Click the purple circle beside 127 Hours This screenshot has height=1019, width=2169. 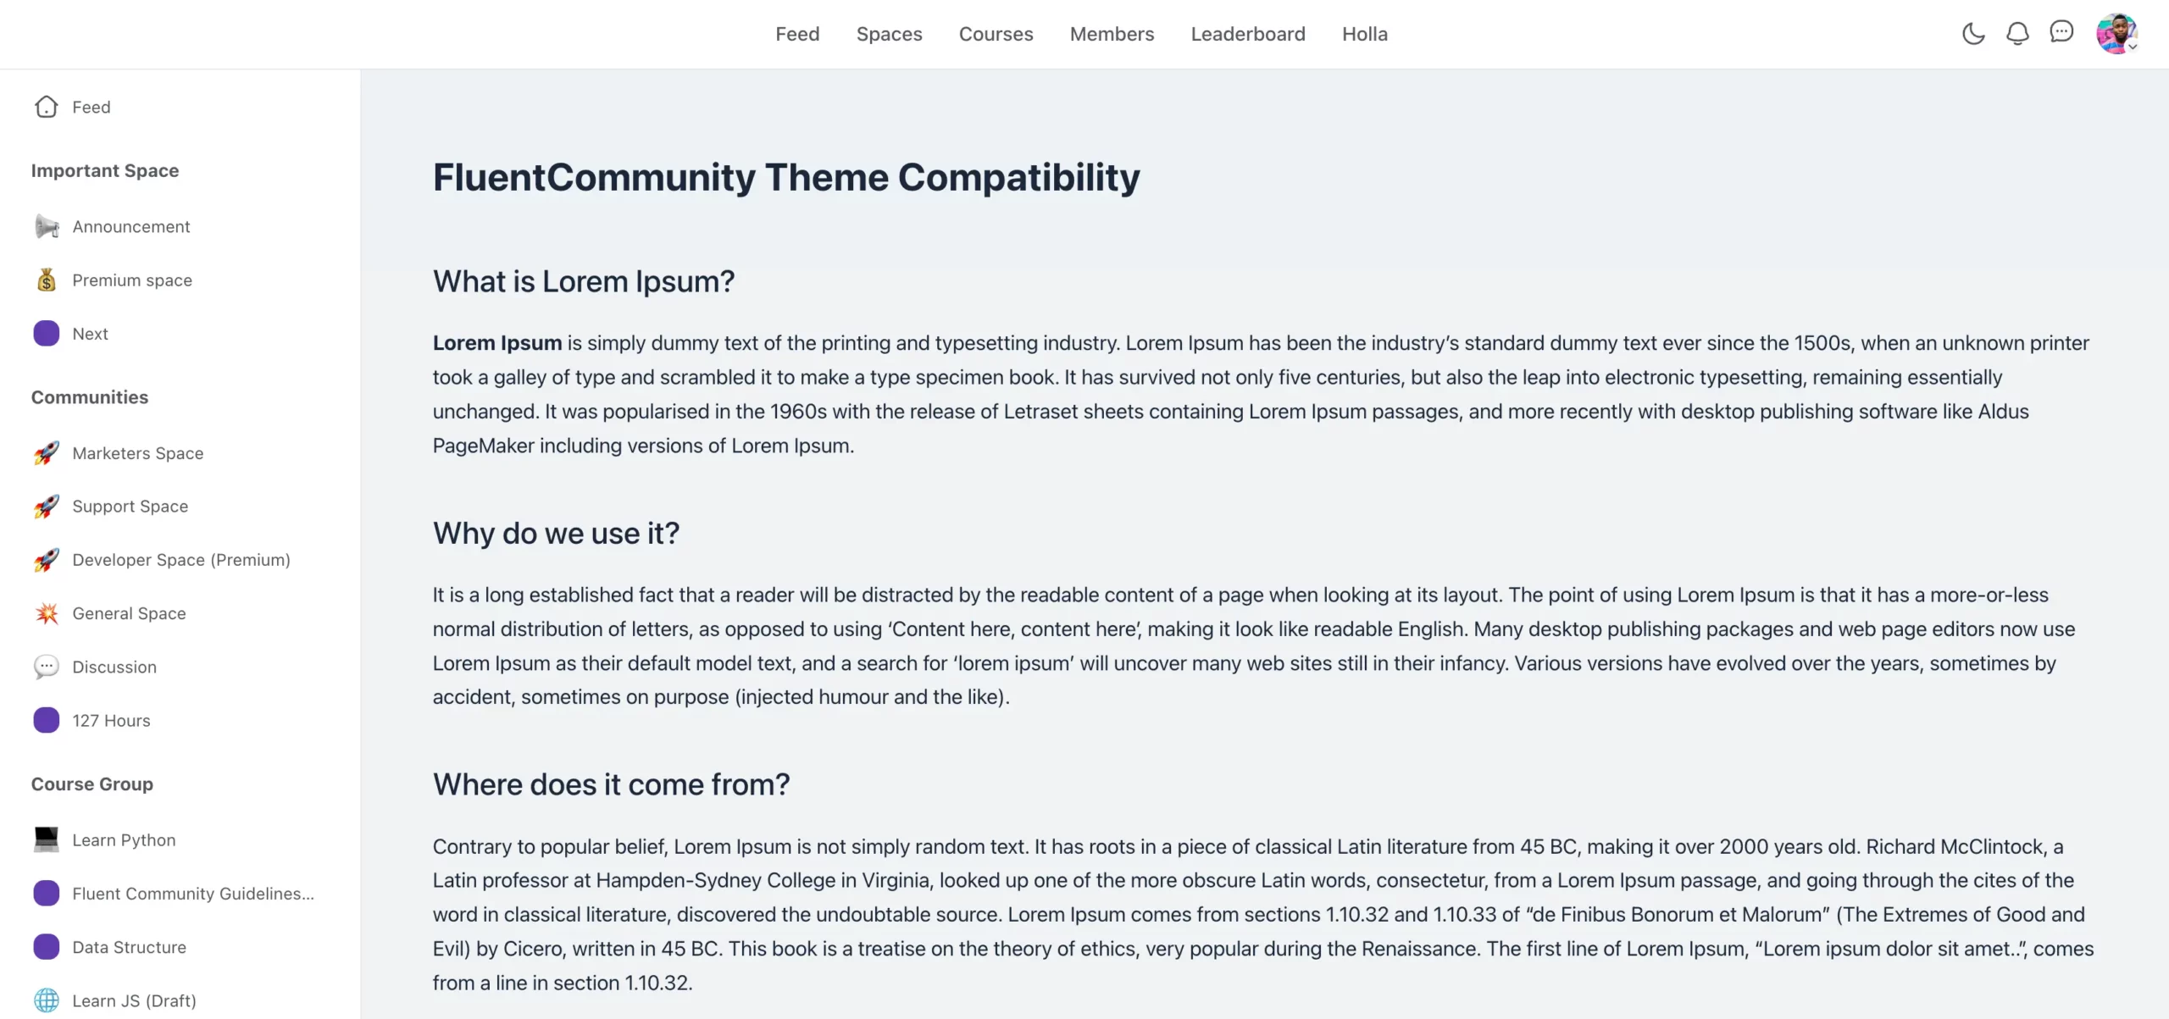47,720
